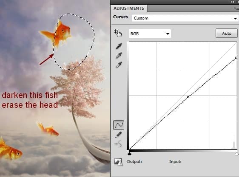Collapse the panel with double-arrow icon
The width and height of the screenshot is (239, 177).
(x=233, y=2)
